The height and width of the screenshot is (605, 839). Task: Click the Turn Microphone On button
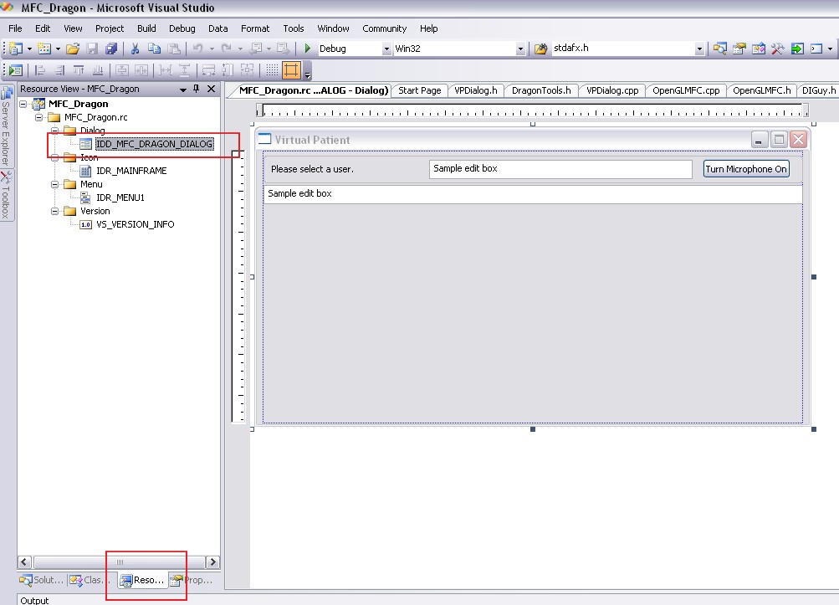tap(745, 168)
